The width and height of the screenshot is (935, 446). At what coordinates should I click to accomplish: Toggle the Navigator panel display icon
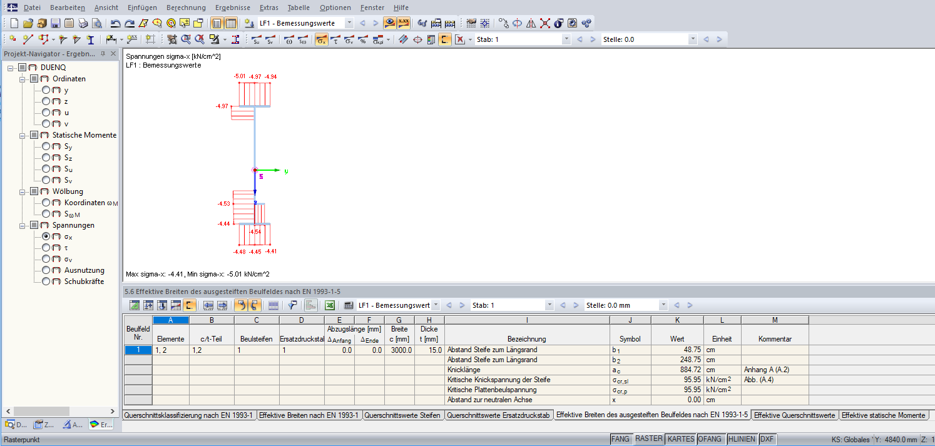click(x=217, y=23)
